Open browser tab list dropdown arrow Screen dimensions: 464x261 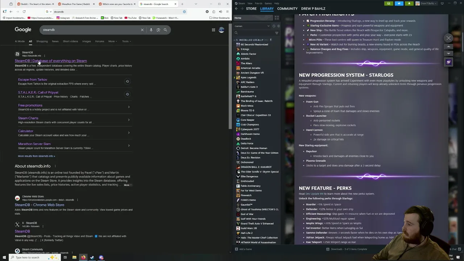[196, 4]
